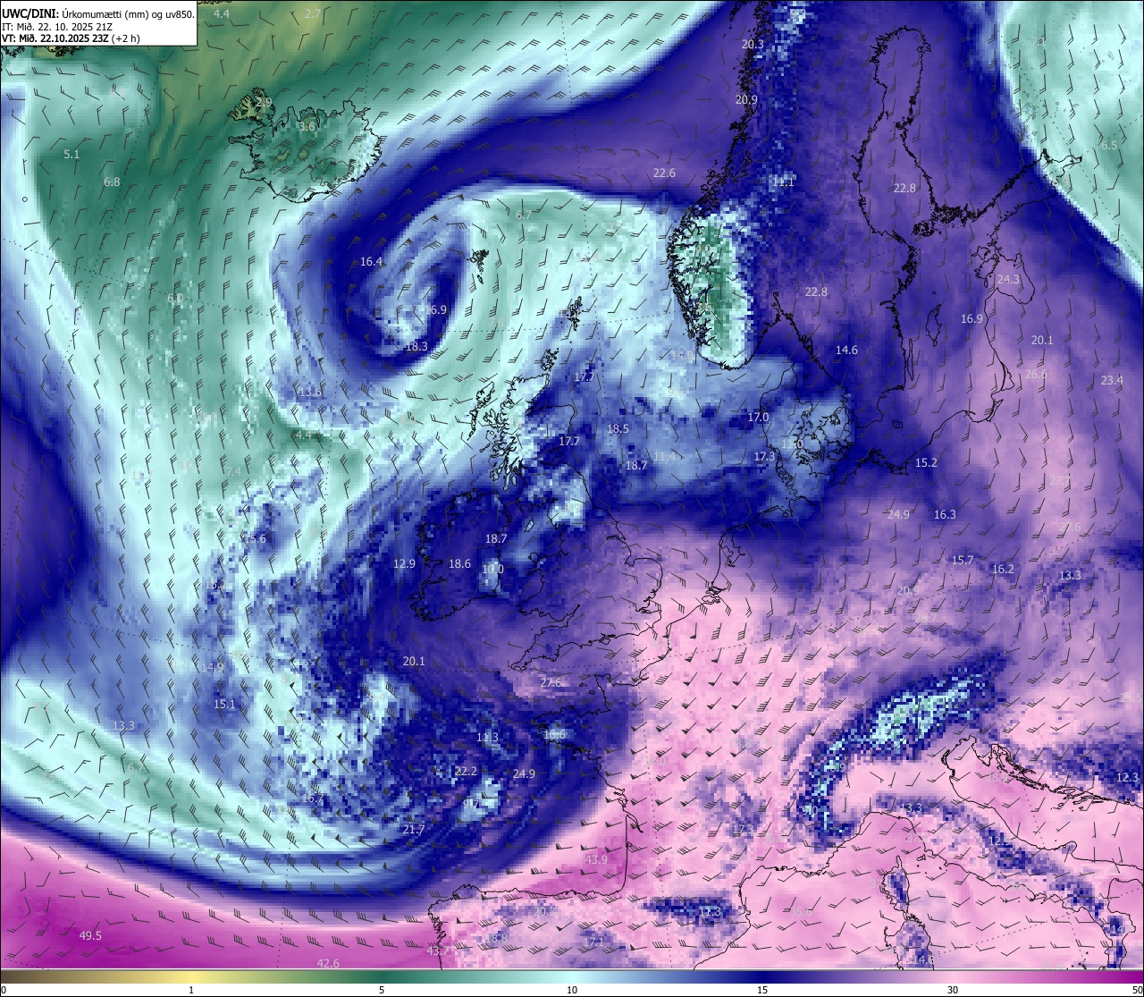The image size is (1144, 997).
Task: Click the 5 tick on the colorbar
Action: click(382, 990)
